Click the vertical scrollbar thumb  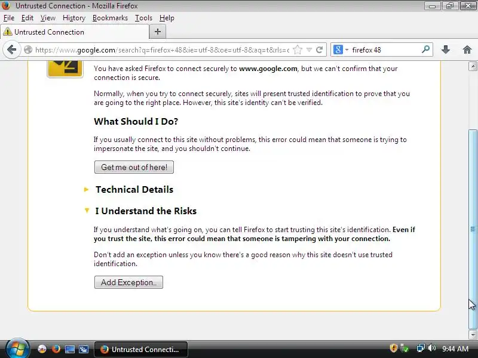tap(473, 229)
